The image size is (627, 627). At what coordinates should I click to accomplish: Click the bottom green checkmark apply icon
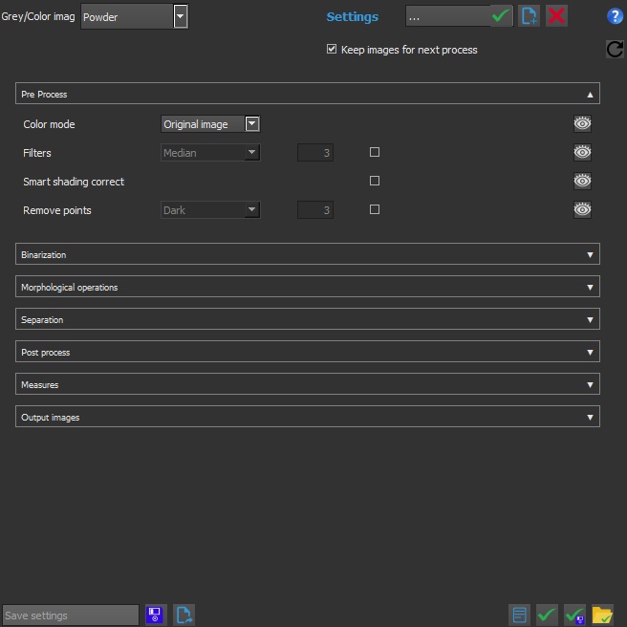pyautogui.click(x=547, y=615)
